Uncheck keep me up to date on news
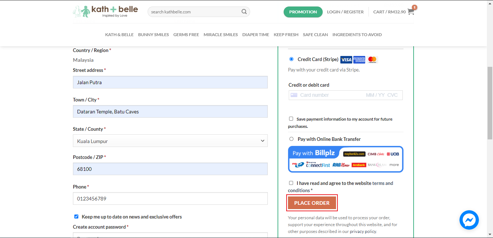The image size is (493, 238). point(76,217)
